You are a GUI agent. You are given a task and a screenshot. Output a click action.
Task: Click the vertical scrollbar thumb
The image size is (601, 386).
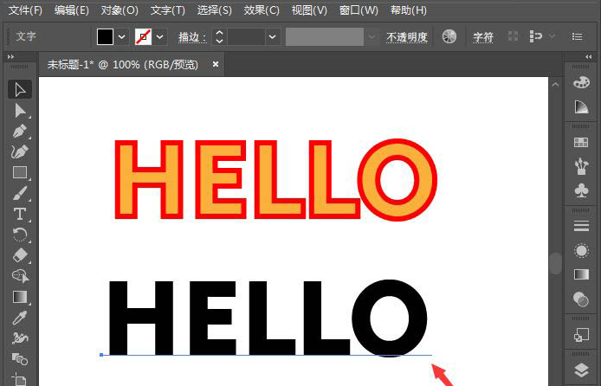click(x=555, y=263)
